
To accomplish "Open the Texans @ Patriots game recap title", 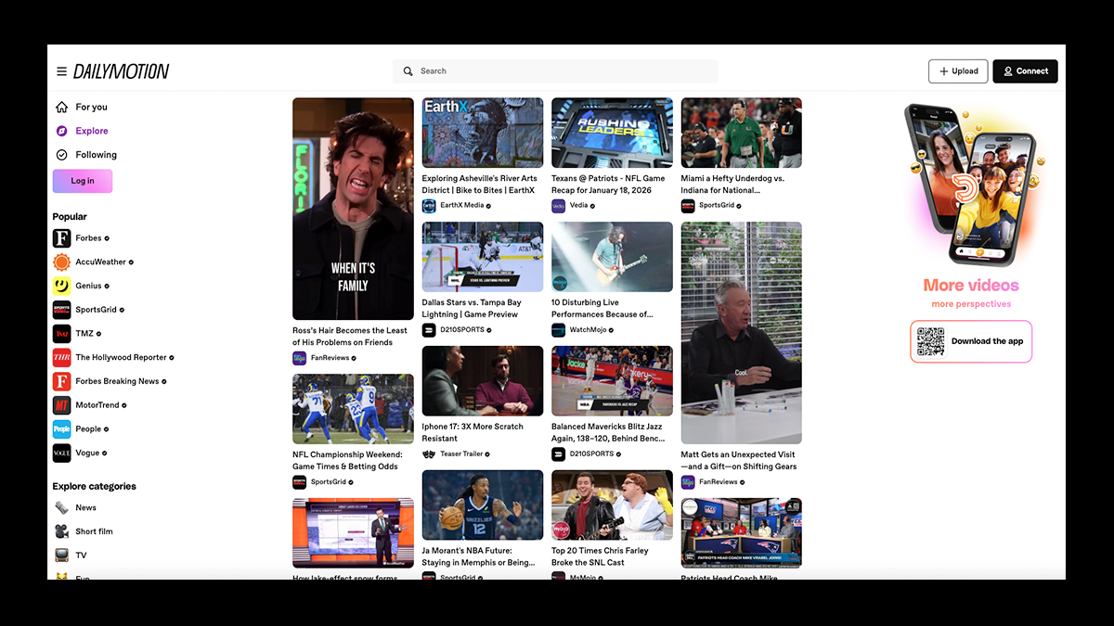I will 608,184.
